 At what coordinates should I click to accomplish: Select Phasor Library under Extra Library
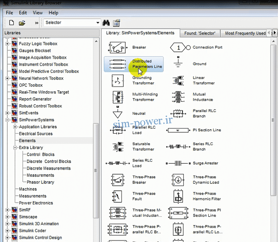pos(40,182)
